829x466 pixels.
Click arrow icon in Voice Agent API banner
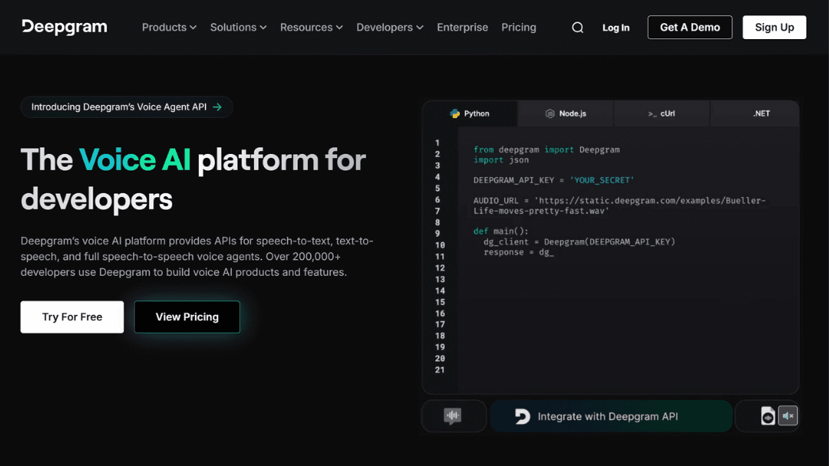click(217, 107)
